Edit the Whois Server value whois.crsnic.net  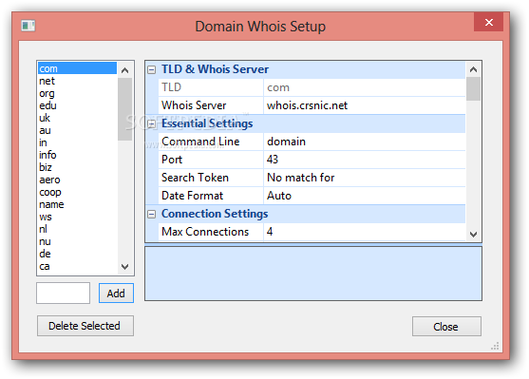click(x=365, y=105)
